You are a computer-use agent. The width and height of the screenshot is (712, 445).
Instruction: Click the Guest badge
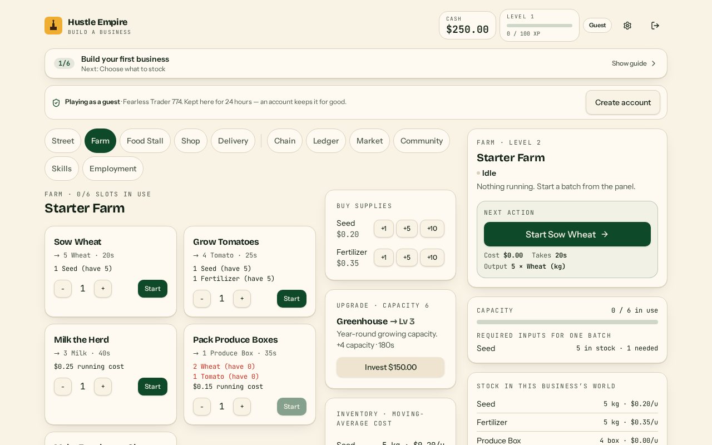(597, 25)
